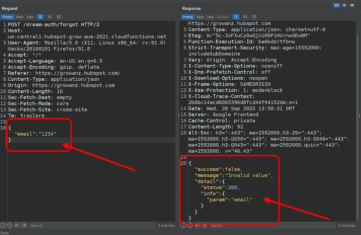Show \n characters in the Response panel
Viewport: 361px width, 235px height.
(x=245, y=17)
